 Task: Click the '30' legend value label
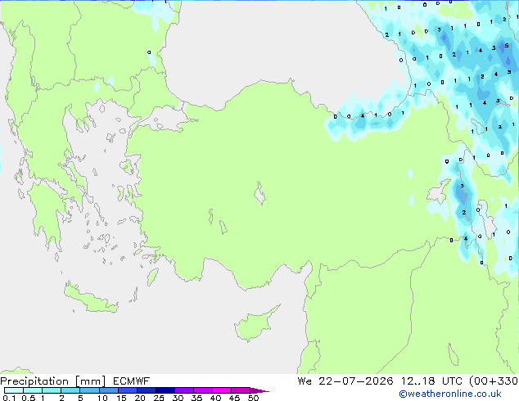pyautogui.click(x=178, y=398)
